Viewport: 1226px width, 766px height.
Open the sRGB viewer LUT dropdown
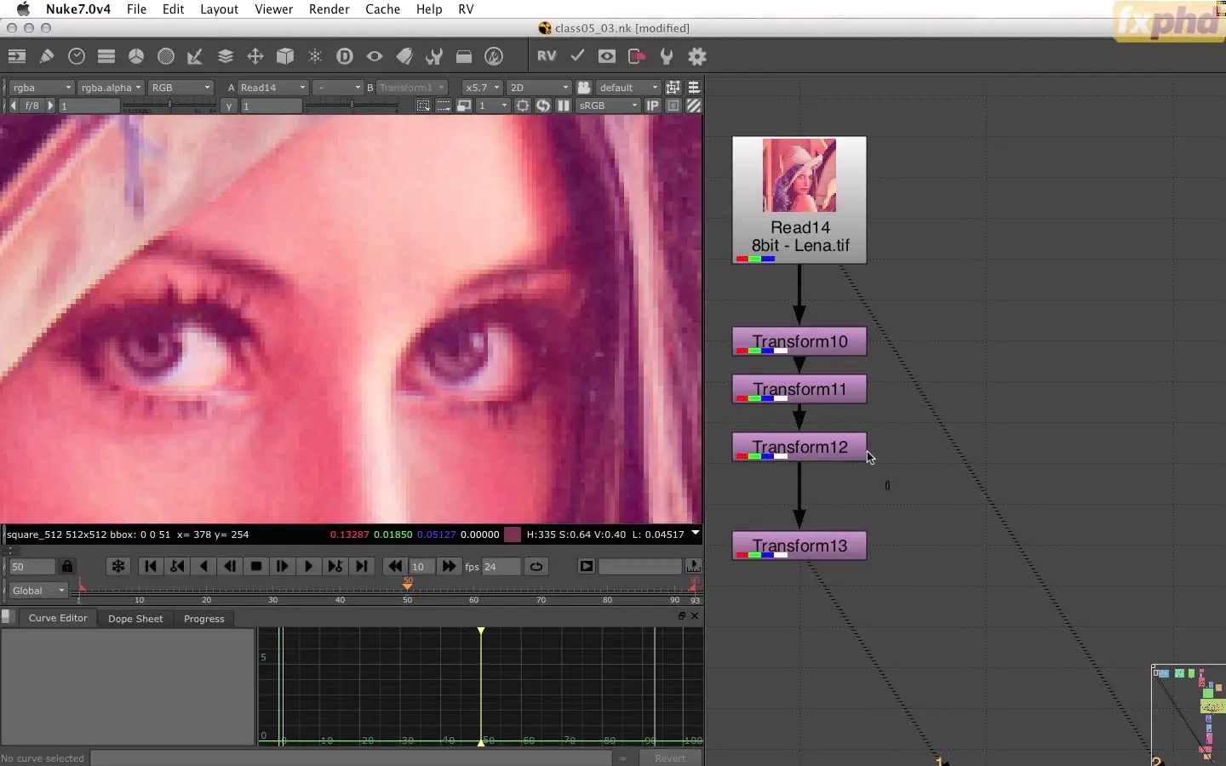tap(608, 106)
